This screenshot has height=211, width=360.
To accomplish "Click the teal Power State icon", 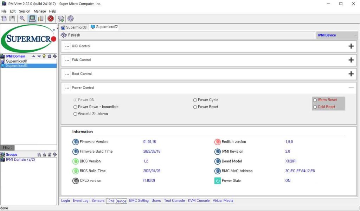I will (217, 181).
